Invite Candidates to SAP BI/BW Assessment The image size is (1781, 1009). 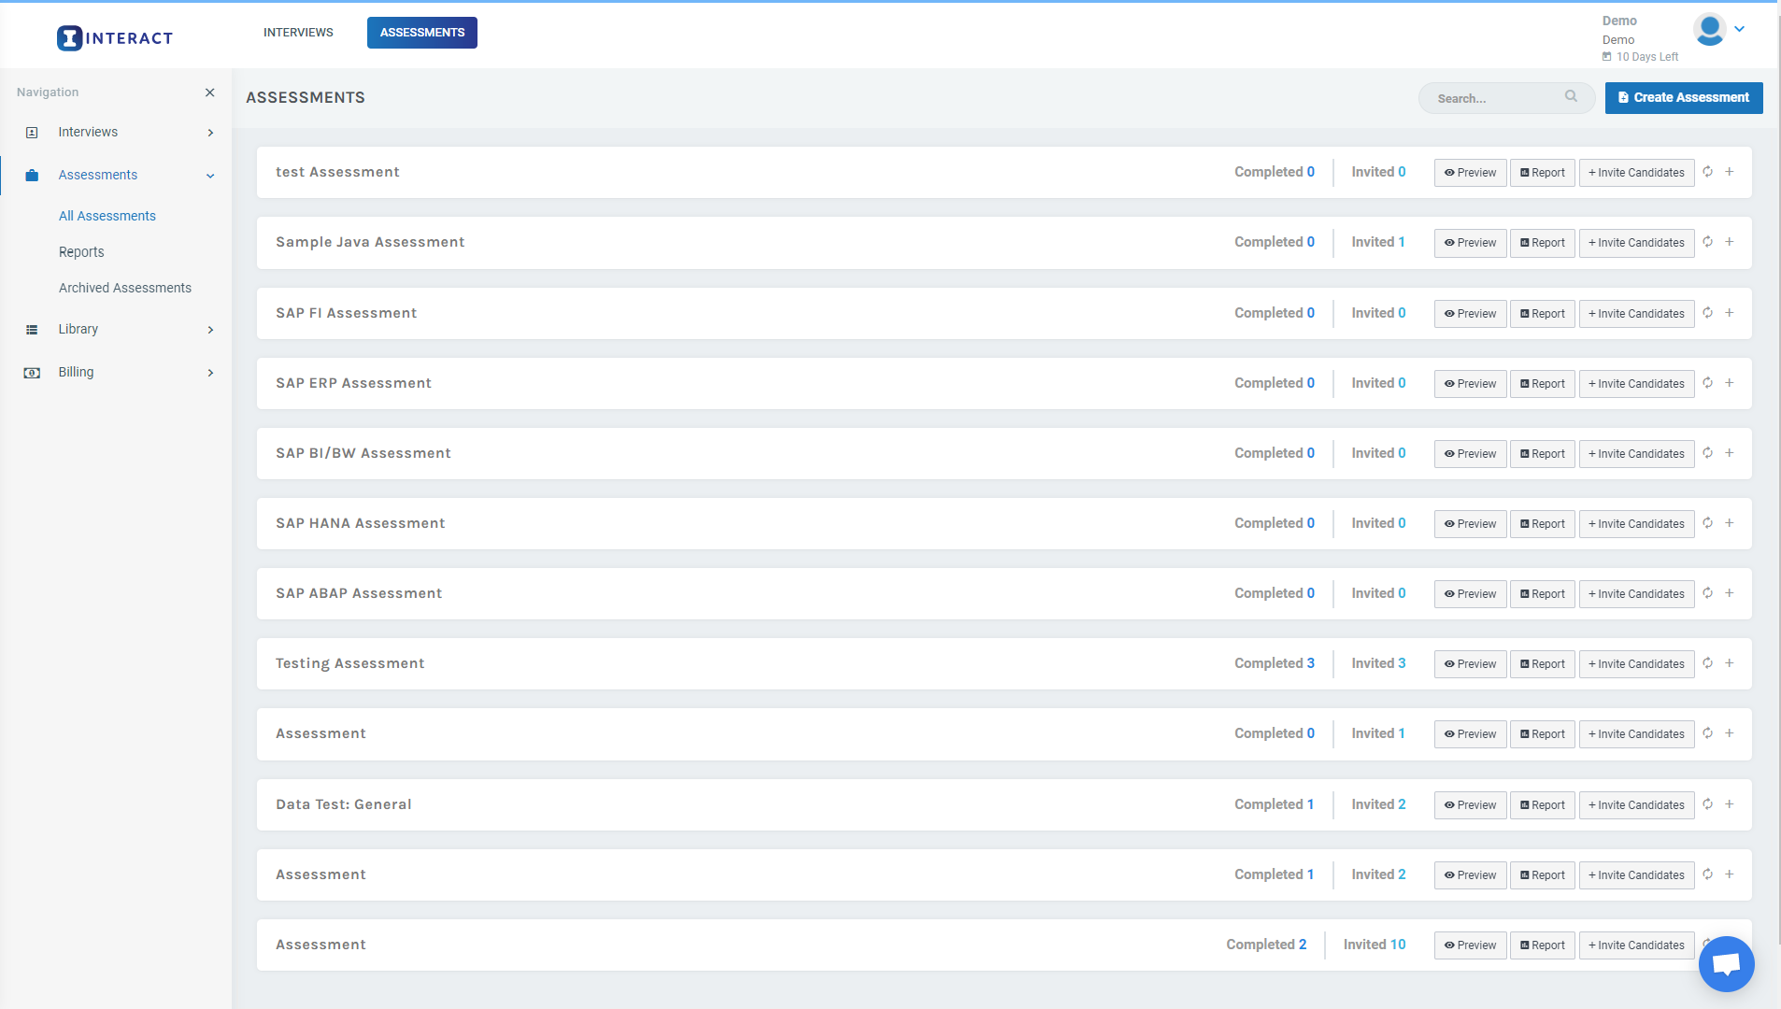1637,454
